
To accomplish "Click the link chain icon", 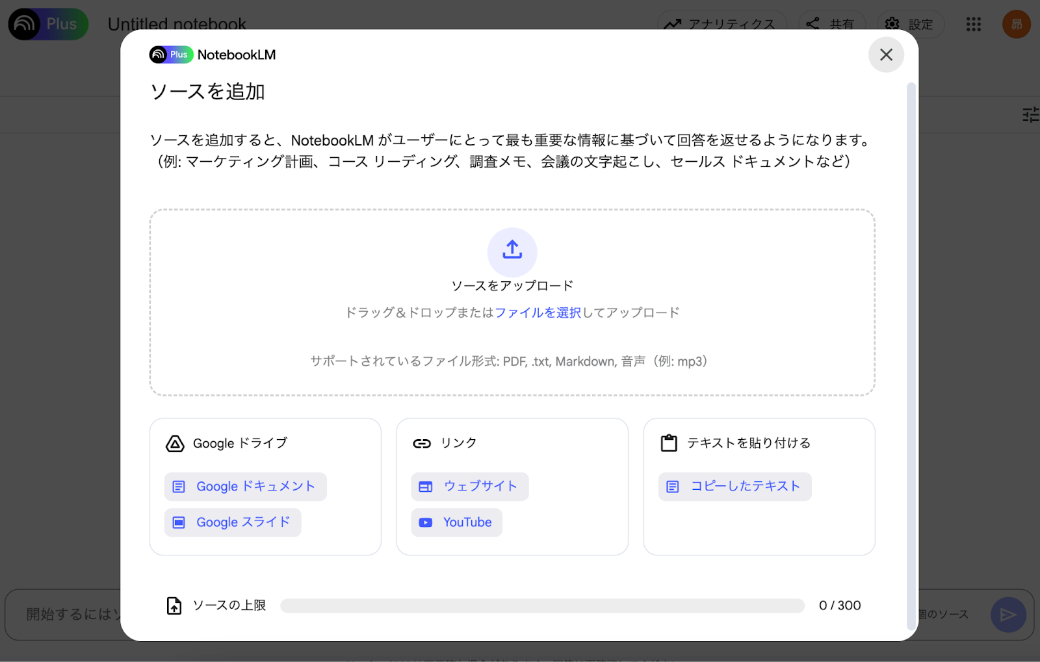I will 422,444.
